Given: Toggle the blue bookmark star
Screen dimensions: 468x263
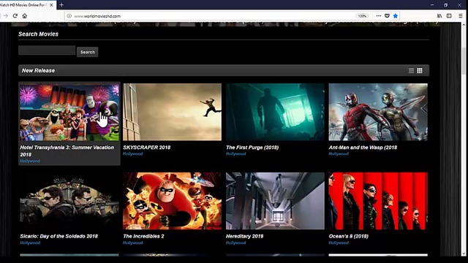Looking at the screenshot, I should click(x=395, y=16).
